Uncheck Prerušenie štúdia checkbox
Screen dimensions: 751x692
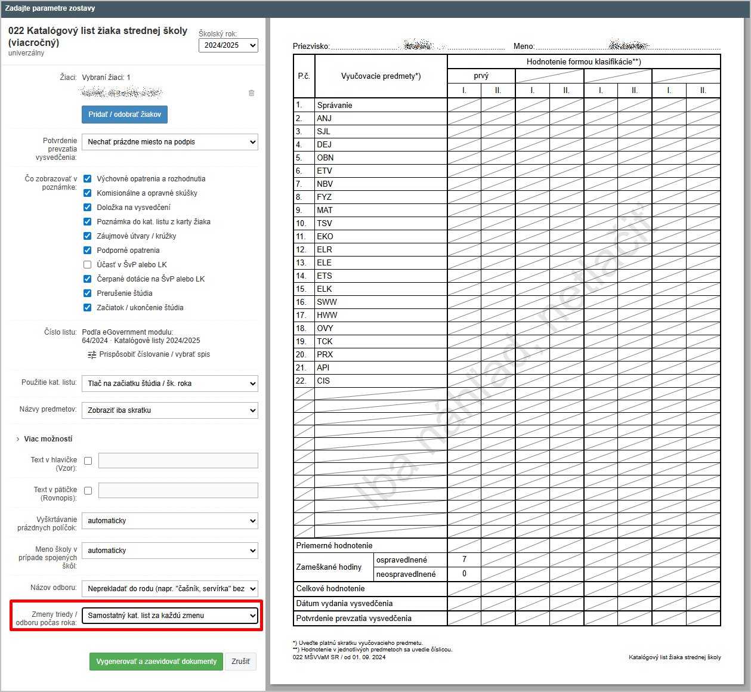click(x=88, y=294)
